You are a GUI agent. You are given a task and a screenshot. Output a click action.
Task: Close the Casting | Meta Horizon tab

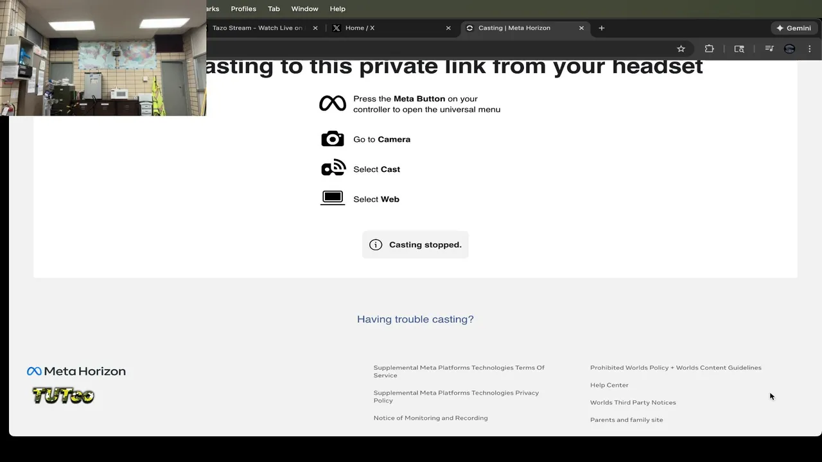tap(581, 28)
